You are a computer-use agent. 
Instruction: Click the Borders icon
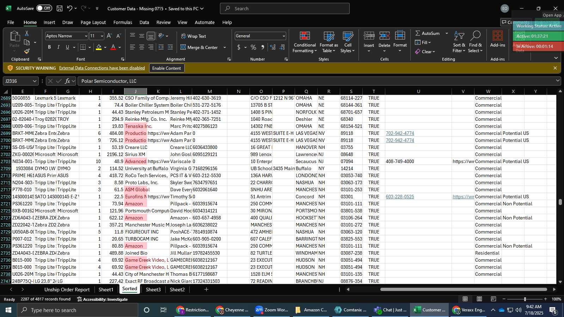click(83, 47)
